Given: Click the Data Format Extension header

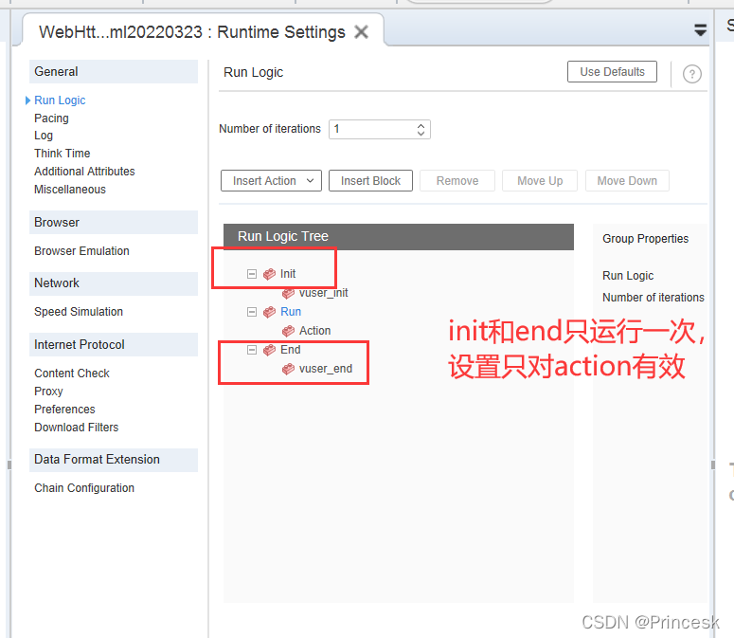Looking at the screenshot, I should [114, 460].
